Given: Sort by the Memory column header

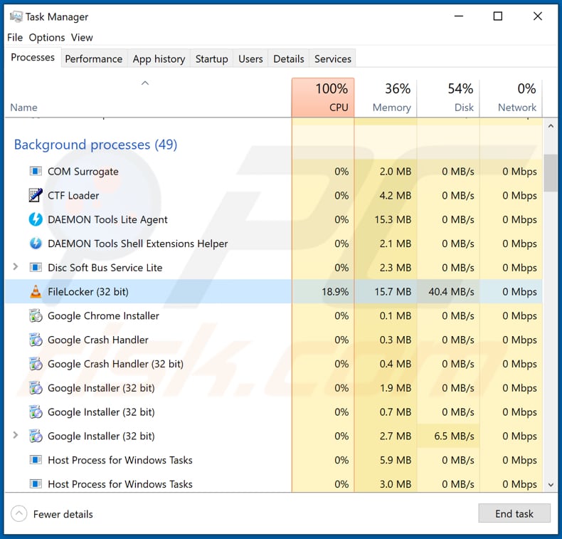Looking at the screenshot, I should click(x=386, y=97).
